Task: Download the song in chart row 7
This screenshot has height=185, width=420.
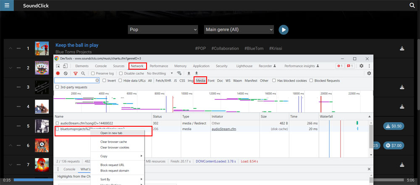Action: (402, 165)
